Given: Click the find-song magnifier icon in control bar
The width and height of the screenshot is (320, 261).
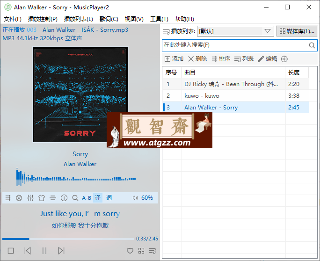Looking at the screenshot, I should pyautogui.click(x=75, y=198).
